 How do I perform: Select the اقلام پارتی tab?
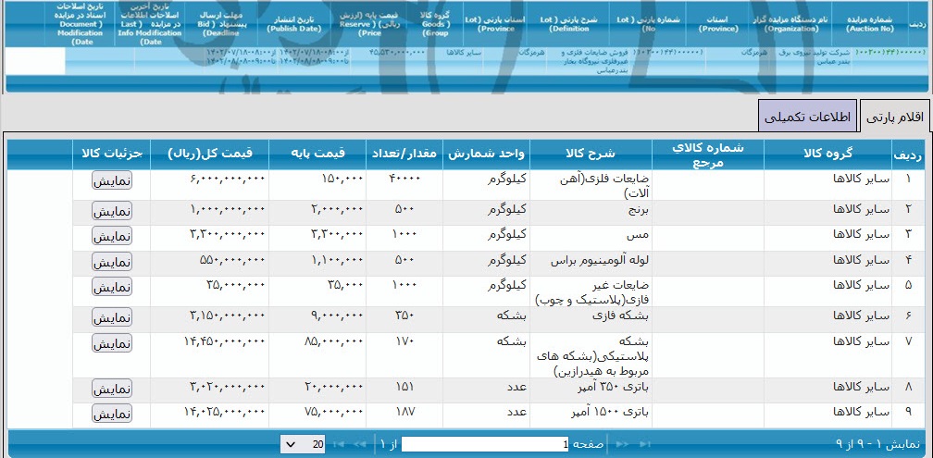click(x=895, y=116)
